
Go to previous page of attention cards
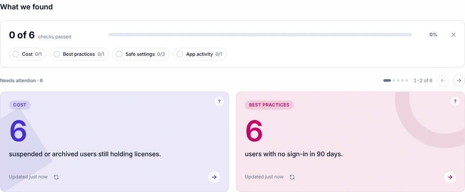click(x=443, y=80)
